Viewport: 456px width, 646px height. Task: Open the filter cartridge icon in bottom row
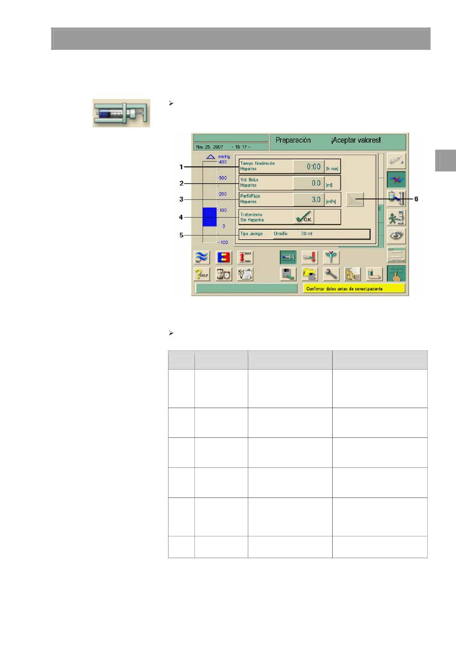coord(374,274)
